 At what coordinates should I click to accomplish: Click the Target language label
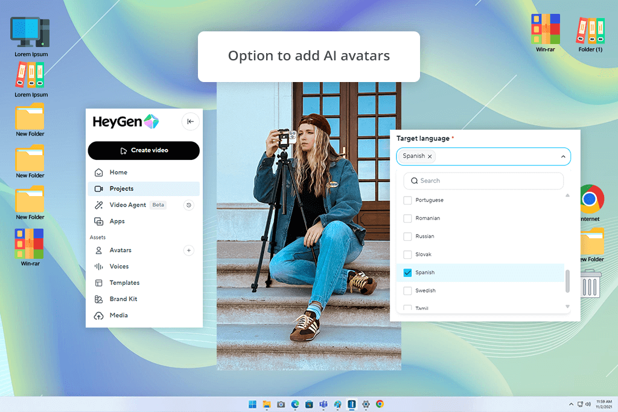click(x=423, y=138)
